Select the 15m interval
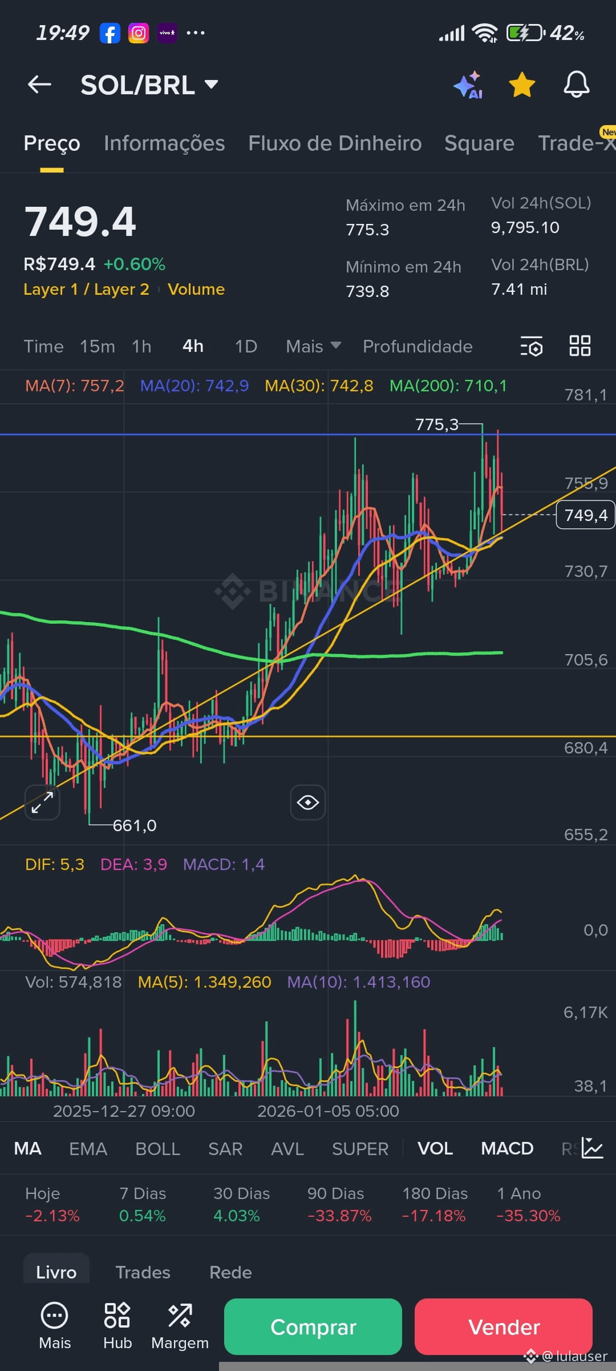This screenshot has height=1371, width=616. [x=98, y=346]
